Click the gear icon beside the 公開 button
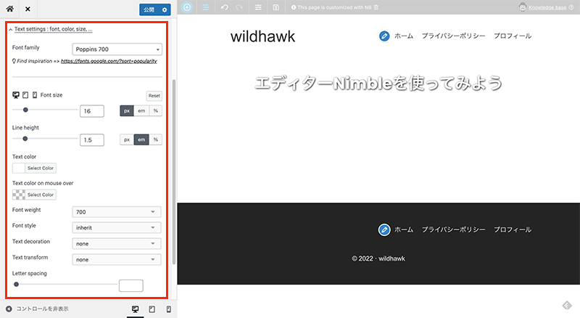 pyautogui.click(x=165, y=9)
